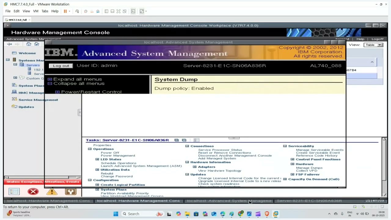Open the Help link in HMC header

(360, 39)
